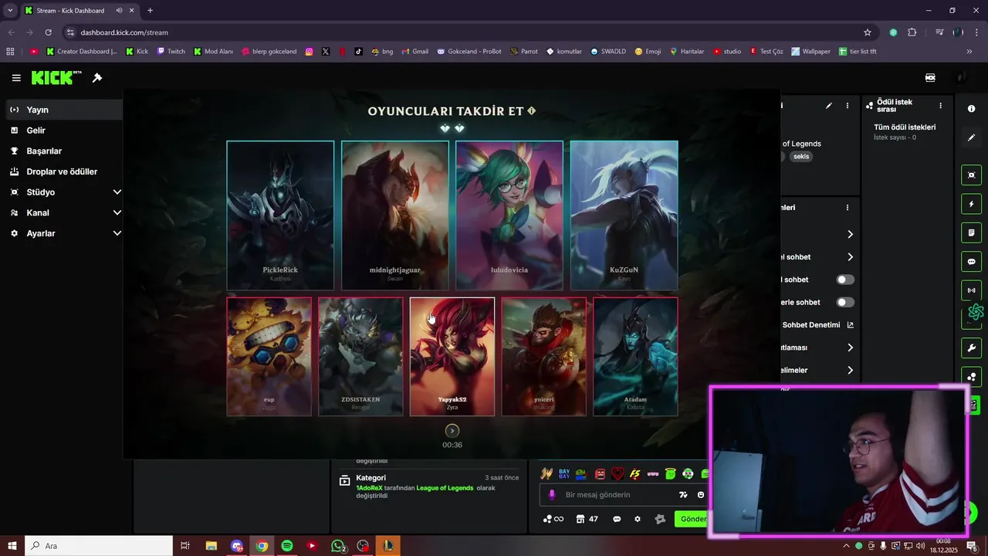Click the Windows search box Ara
The image size is (988, 556).
point(99,546)
